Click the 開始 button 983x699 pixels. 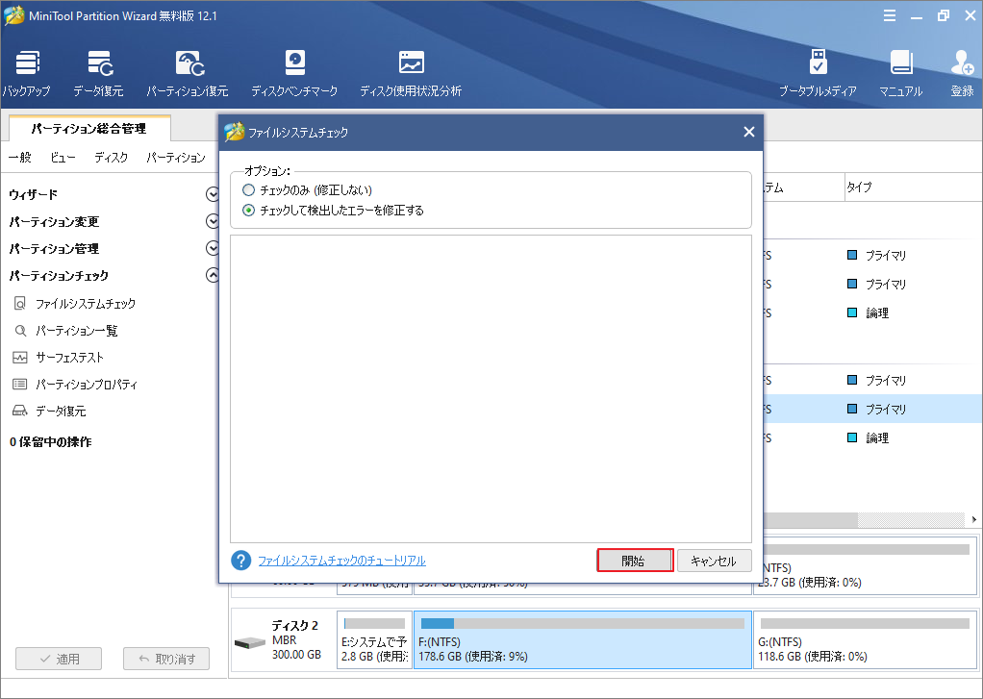click(635, 561)
